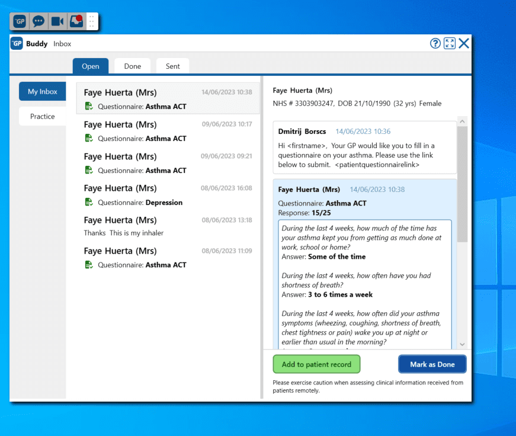Click the scrollbar down arrow in the message pane
This screenshot has height=436, width=516.
click(x=462, y=344)
